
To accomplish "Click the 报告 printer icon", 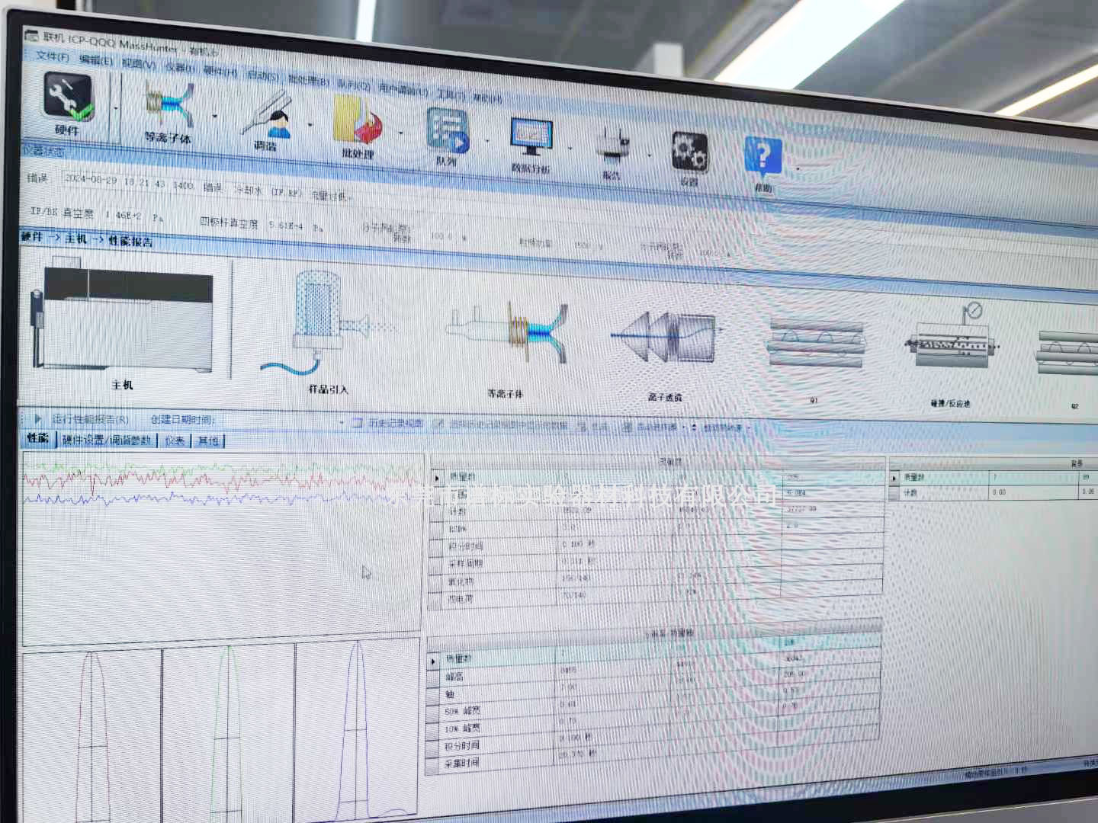I will 612,148.
